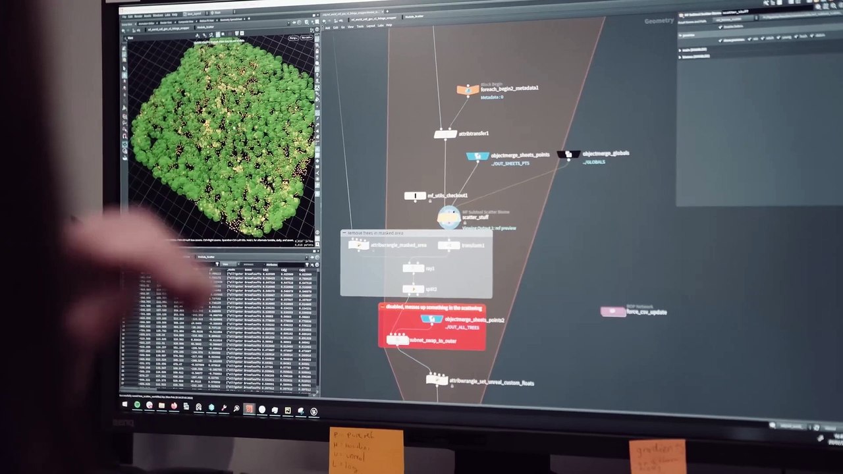Select the ray1 node
Image resolution: width=843 pixels, height=474 pixels.
pyautogui.click(x=413, y=268)
